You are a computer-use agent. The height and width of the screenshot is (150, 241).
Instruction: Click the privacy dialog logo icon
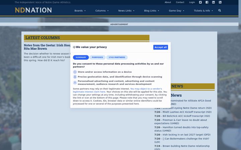click(x=74, y=47)
